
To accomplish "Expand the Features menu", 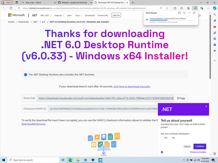I will point(59,16).
